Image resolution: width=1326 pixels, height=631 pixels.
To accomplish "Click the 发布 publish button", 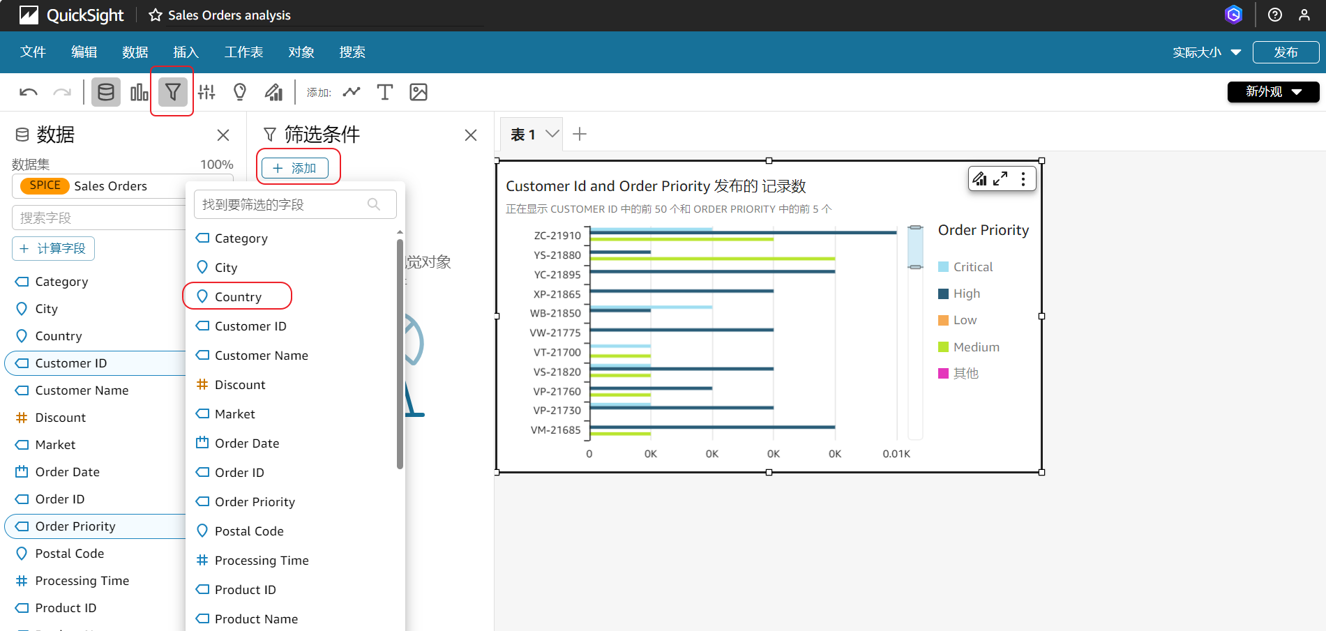I will pos(1286,52).
